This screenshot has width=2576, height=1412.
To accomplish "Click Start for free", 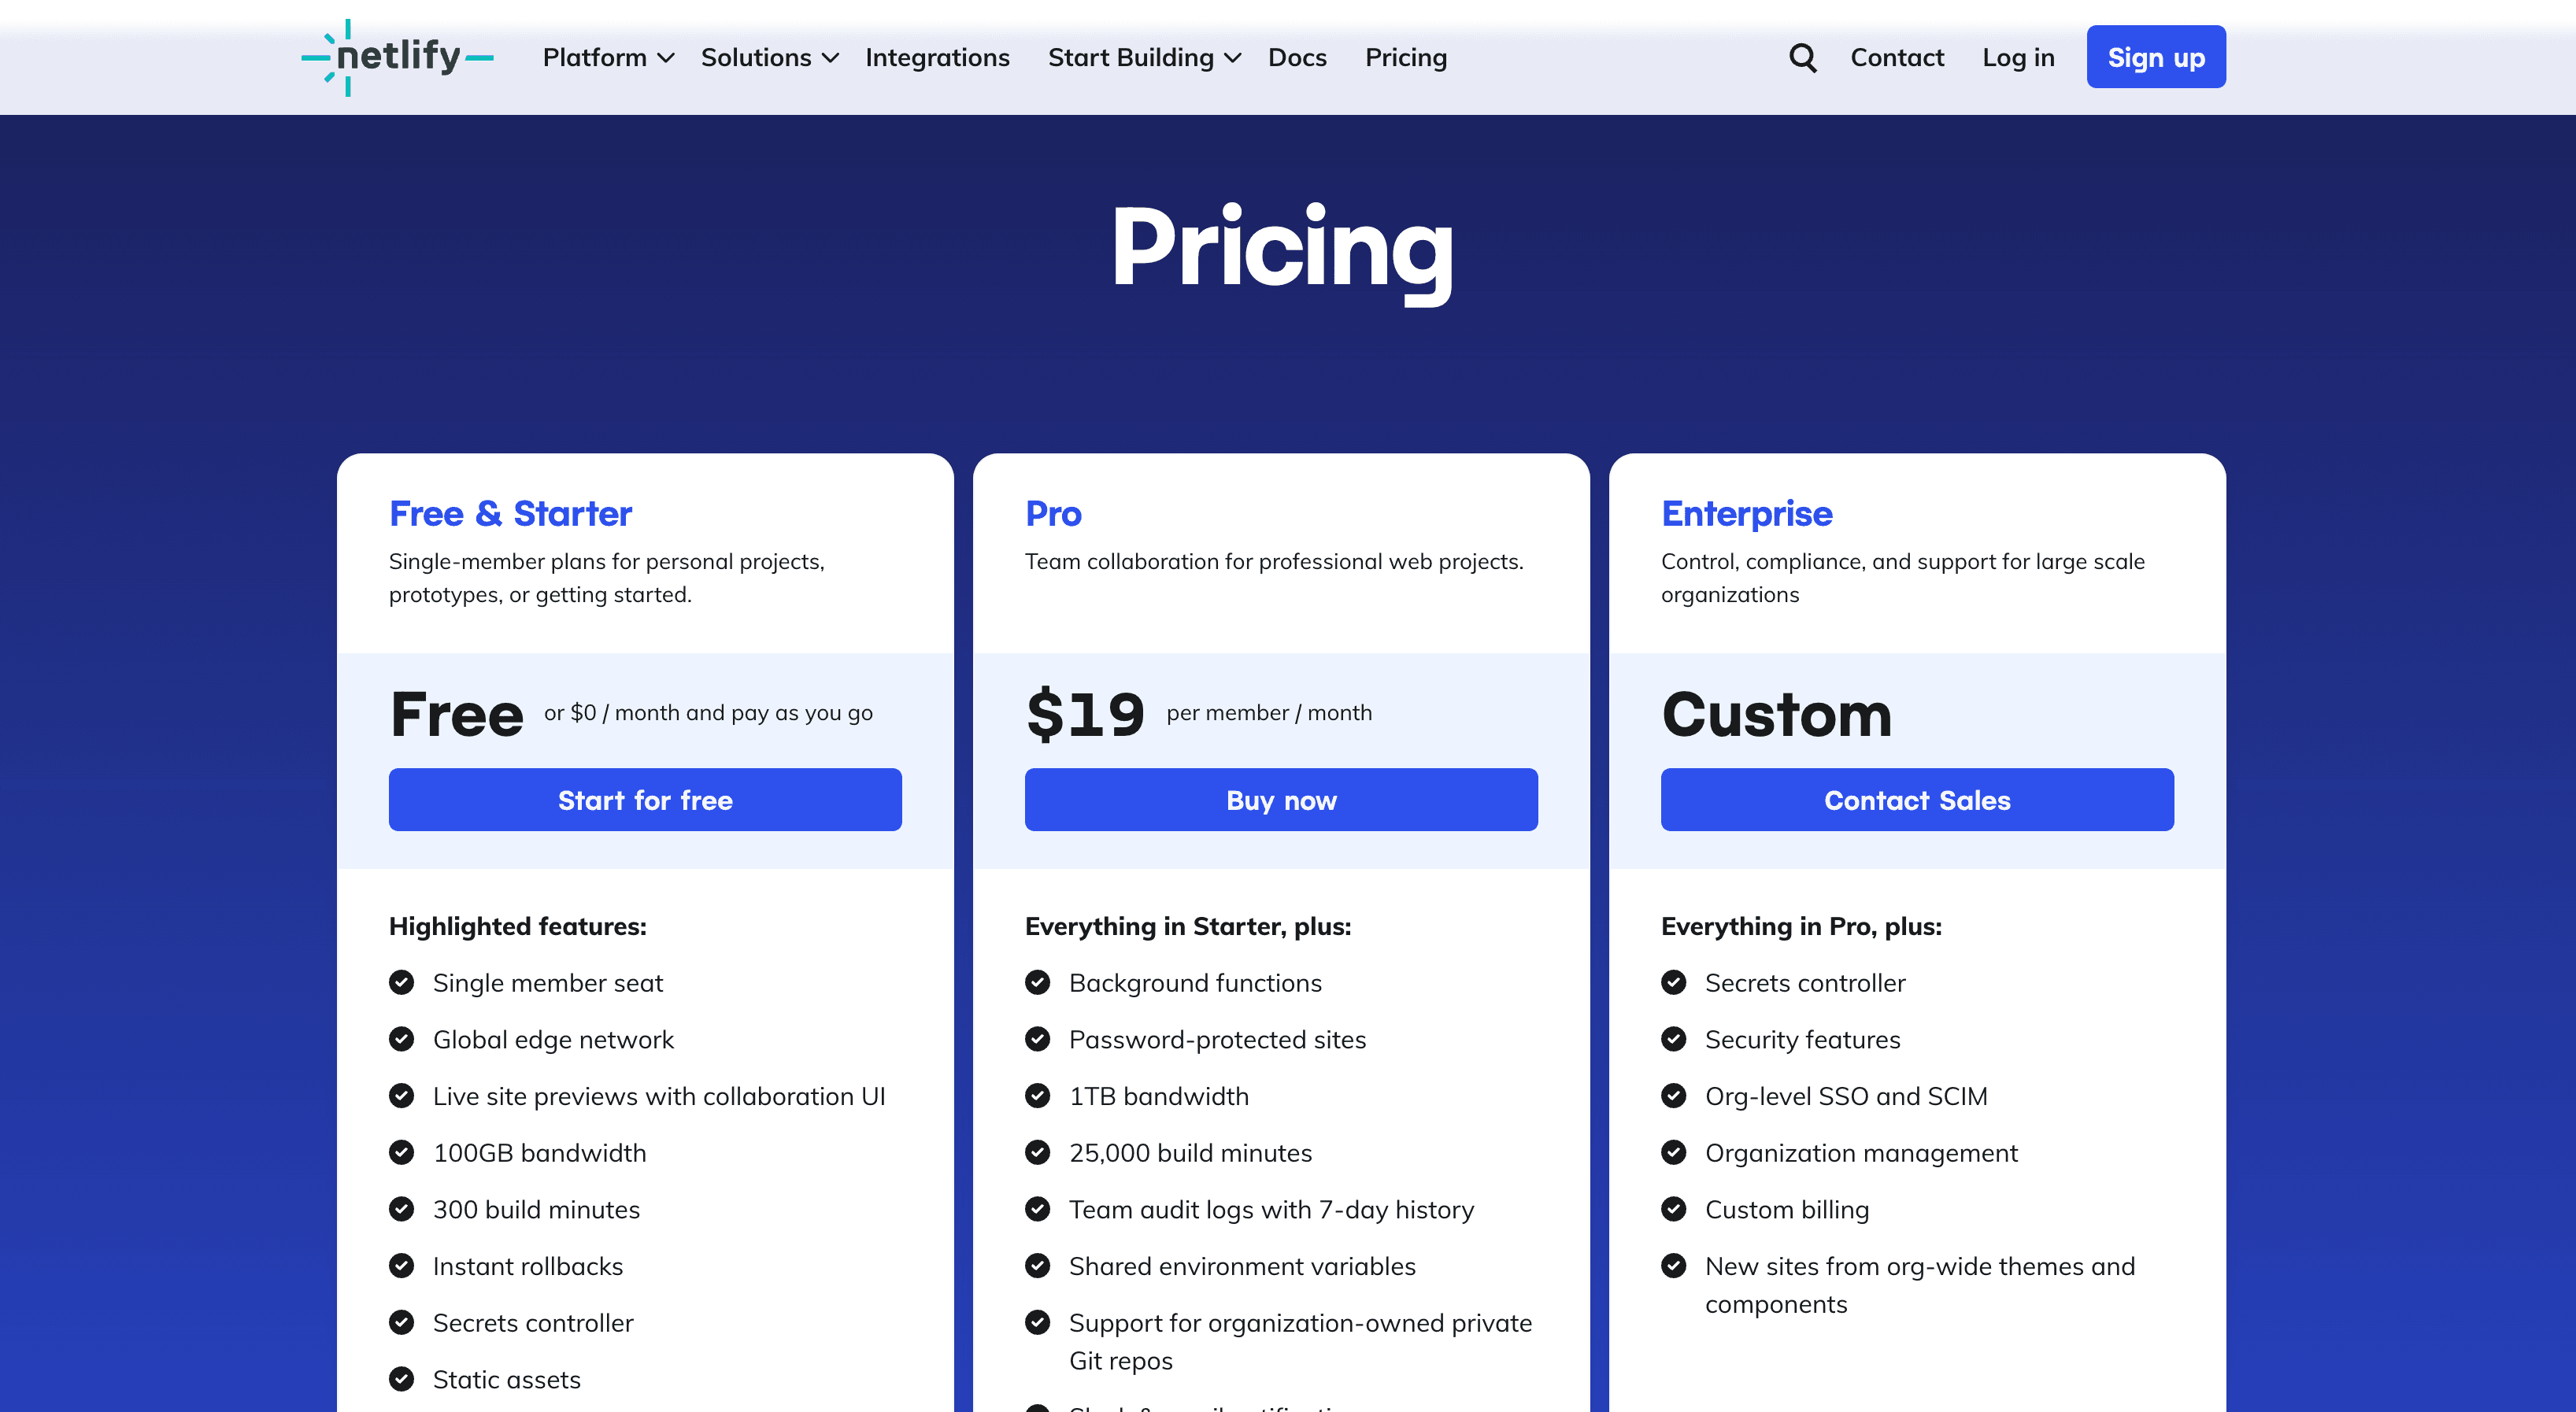I will pos(645,799).
